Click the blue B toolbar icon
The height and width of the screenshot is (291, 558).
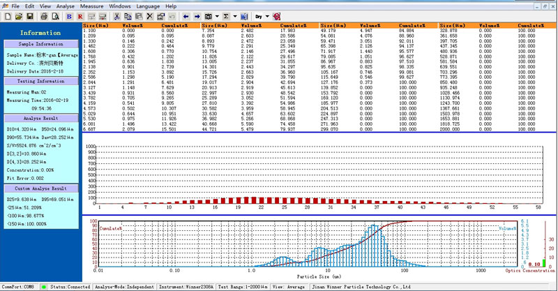click(x=69, y=15)
